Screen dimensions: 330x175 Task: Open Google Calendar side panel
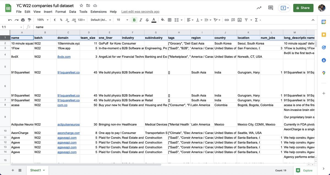324,22
